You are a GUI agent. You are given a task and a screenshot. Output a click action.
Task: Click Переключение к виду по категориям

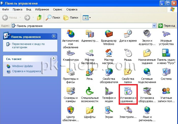click(x=28, y=45)
